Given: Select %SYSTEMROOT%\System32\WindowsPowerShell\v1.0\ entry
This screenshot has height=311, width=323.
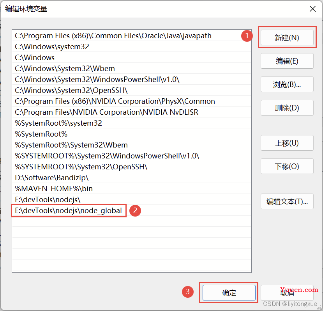Looking at the screenshot, I should tap(132, 156).
